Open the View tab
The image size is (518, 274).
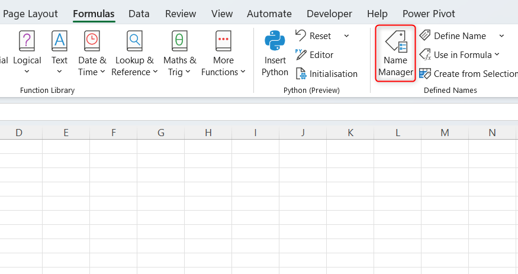[222, 14]
